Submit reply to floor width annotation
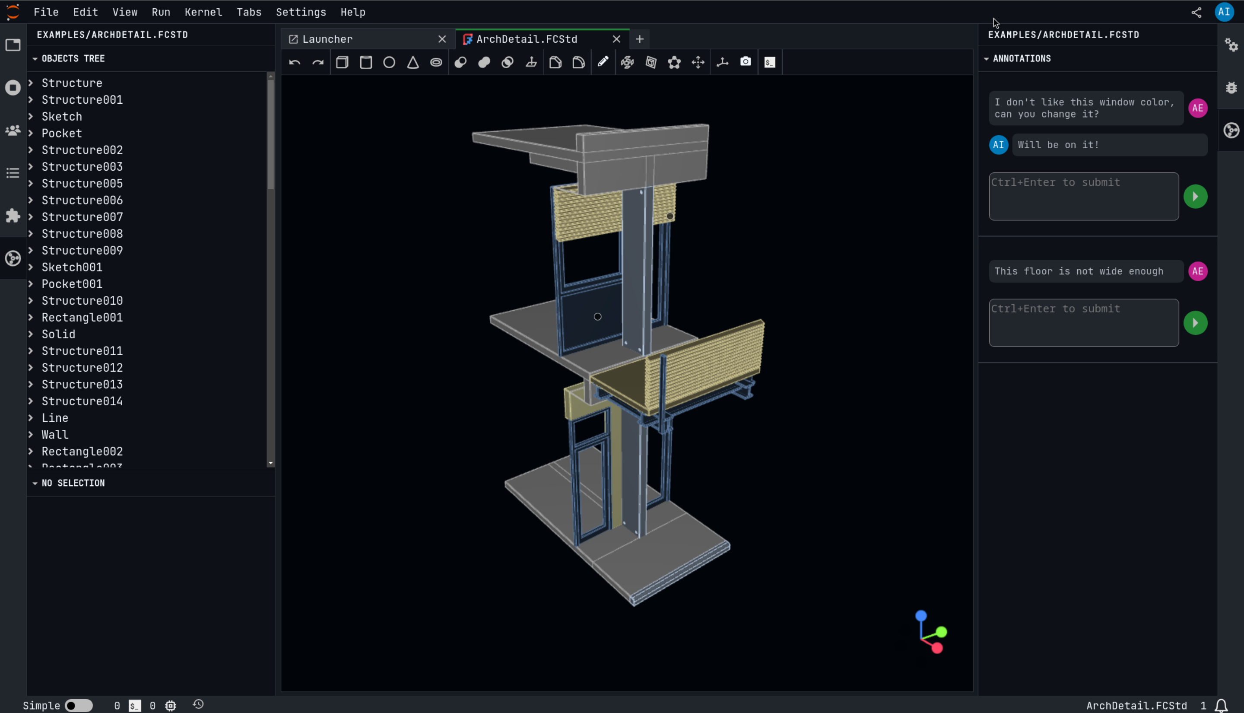The image size is (1244, 713). pos(1195,323)
